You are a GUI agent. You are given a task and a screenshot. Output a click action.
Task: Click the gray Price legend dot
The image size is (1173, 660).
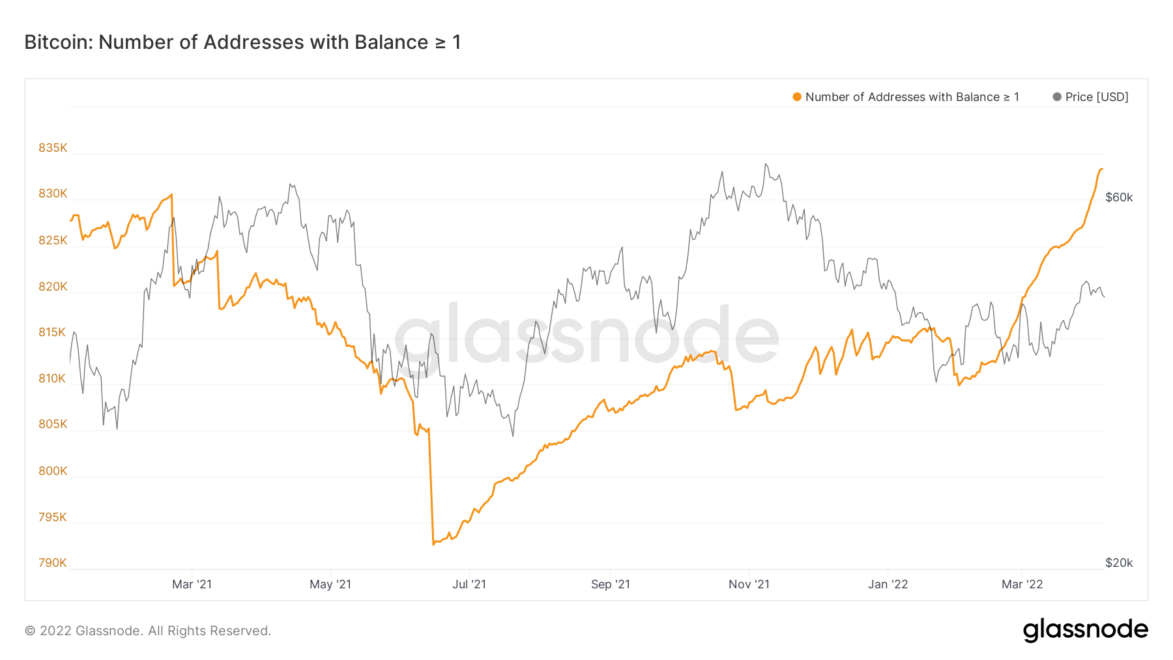[x=1056, y=97]
